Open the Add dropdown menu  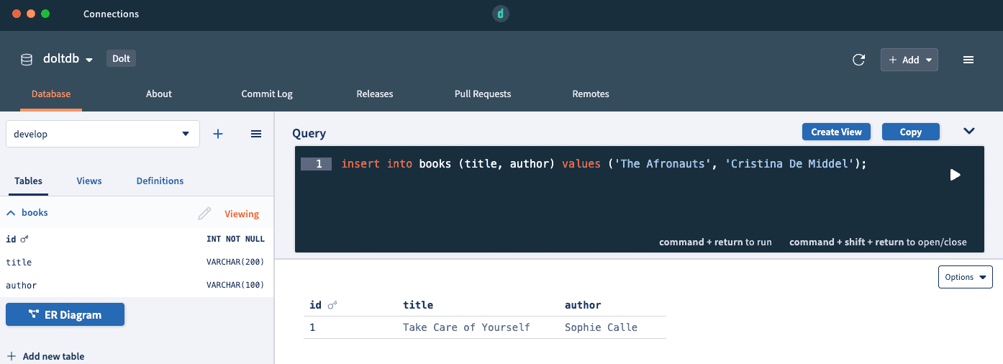click(909, 60)
